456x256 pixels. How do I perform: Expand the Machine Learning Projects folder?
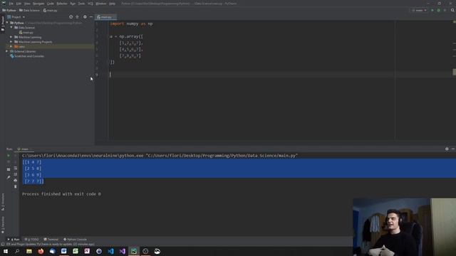11,42
